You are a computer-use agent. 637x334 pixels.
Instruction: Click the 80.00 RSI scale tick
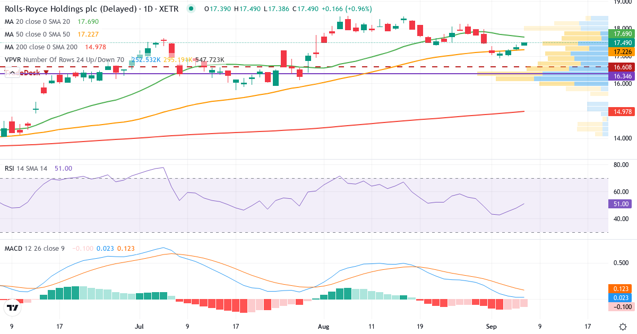pyautogui.click(x=621, y=165)
